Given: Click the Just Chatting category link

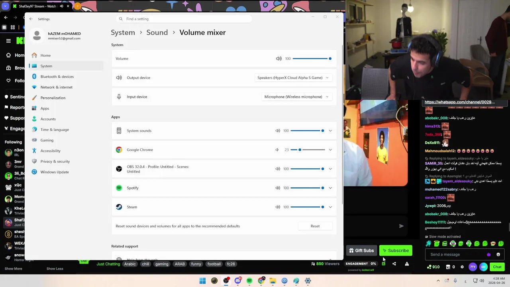Looking at the screenshot, I should coord(108,264).
